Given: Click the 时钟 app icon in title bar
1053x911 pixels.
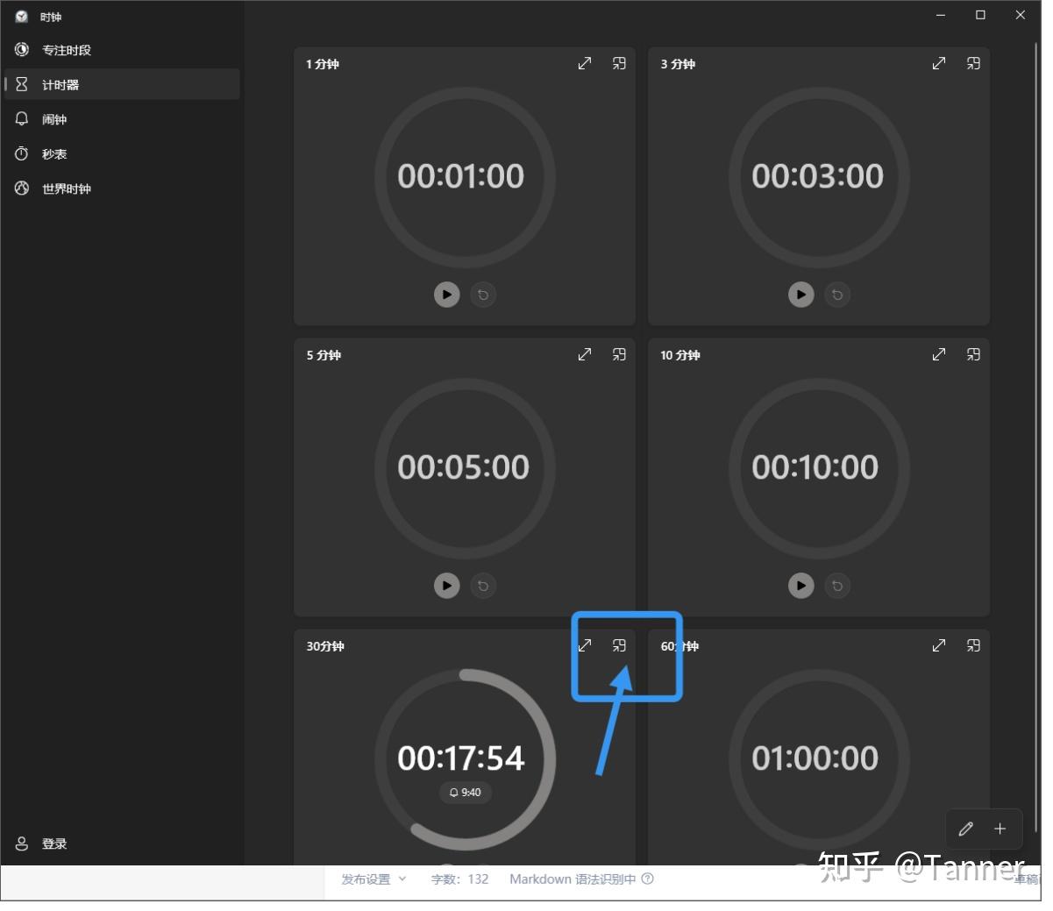Looking at the screenshot, I should 22,16.
